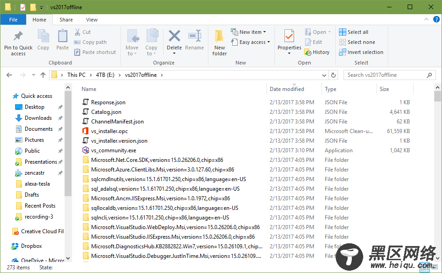
Task: Click 4TB (E:) in breadcrumb
Action: click(105, 75)
